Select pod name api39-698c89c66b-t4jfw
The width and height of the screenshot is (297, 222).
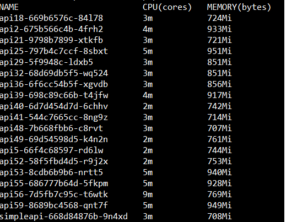tap(54, 95)
